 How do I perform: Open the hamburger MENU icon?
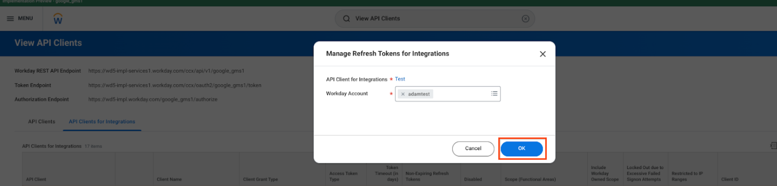coord(11,18)
